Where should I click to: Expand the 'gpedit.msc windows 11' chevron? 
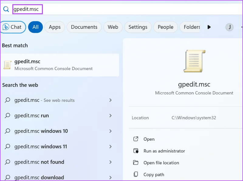[x=110, y=146]
